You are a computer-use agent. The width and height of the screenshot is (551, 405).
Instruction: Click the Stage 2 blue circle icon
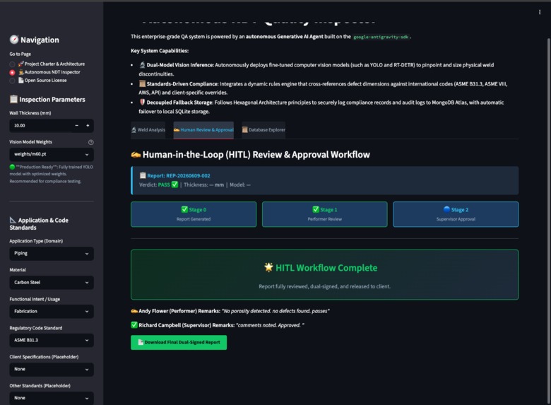(446, 209)
